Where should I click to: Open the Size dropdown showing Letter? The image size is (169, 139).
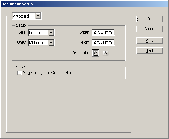[41, 33]
